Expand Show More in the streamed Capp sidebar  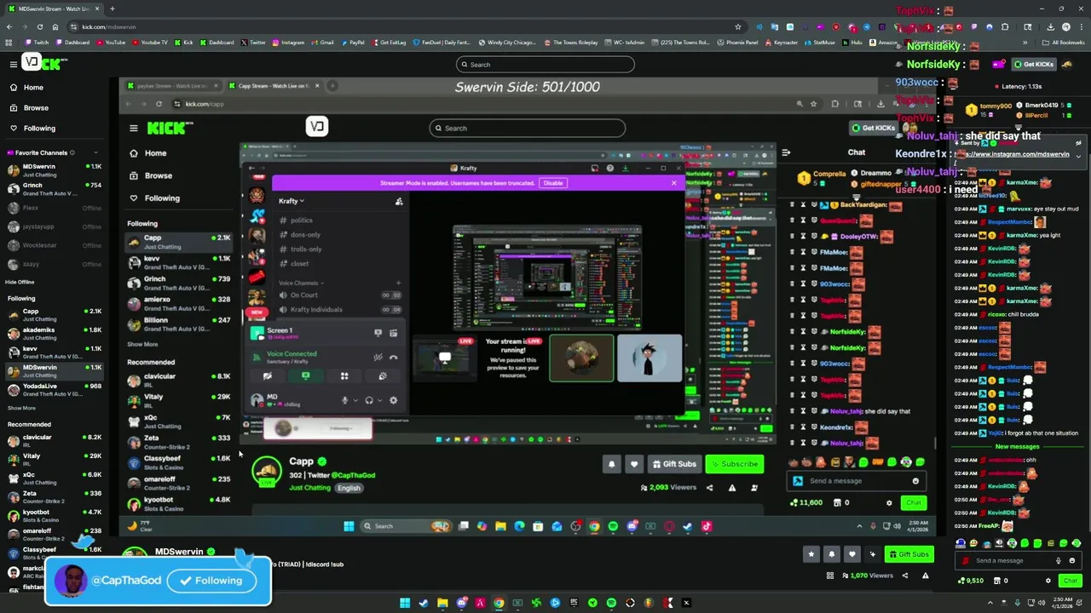tap(142, 344)
